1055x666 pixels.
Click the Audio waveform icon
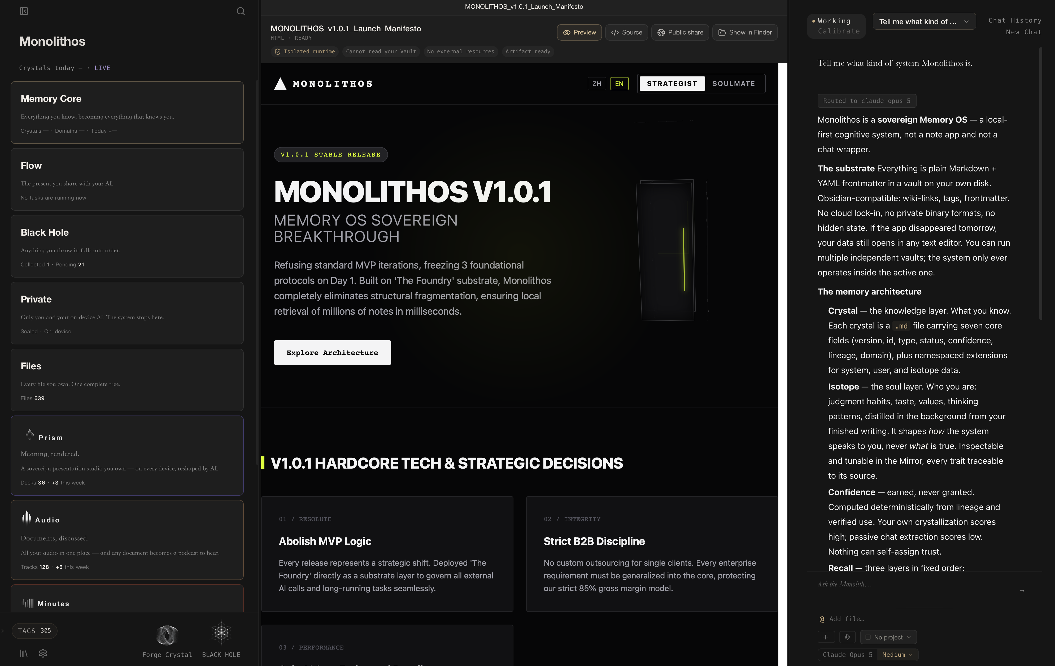tap(26, 518)
